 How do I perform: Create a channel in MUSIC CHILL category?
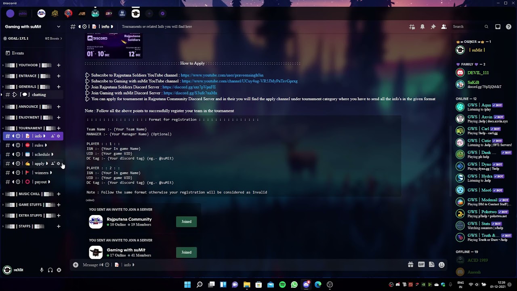[59, 194]
